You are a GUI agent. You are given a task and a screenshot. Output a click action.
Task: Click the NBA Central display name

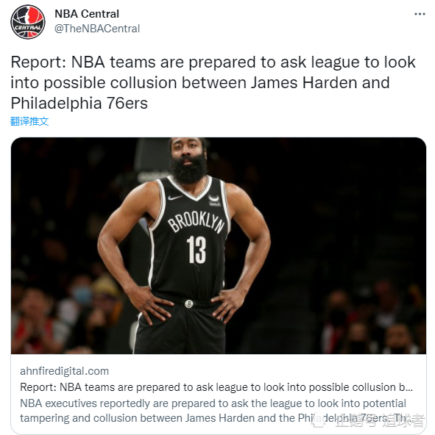(87, 14)
